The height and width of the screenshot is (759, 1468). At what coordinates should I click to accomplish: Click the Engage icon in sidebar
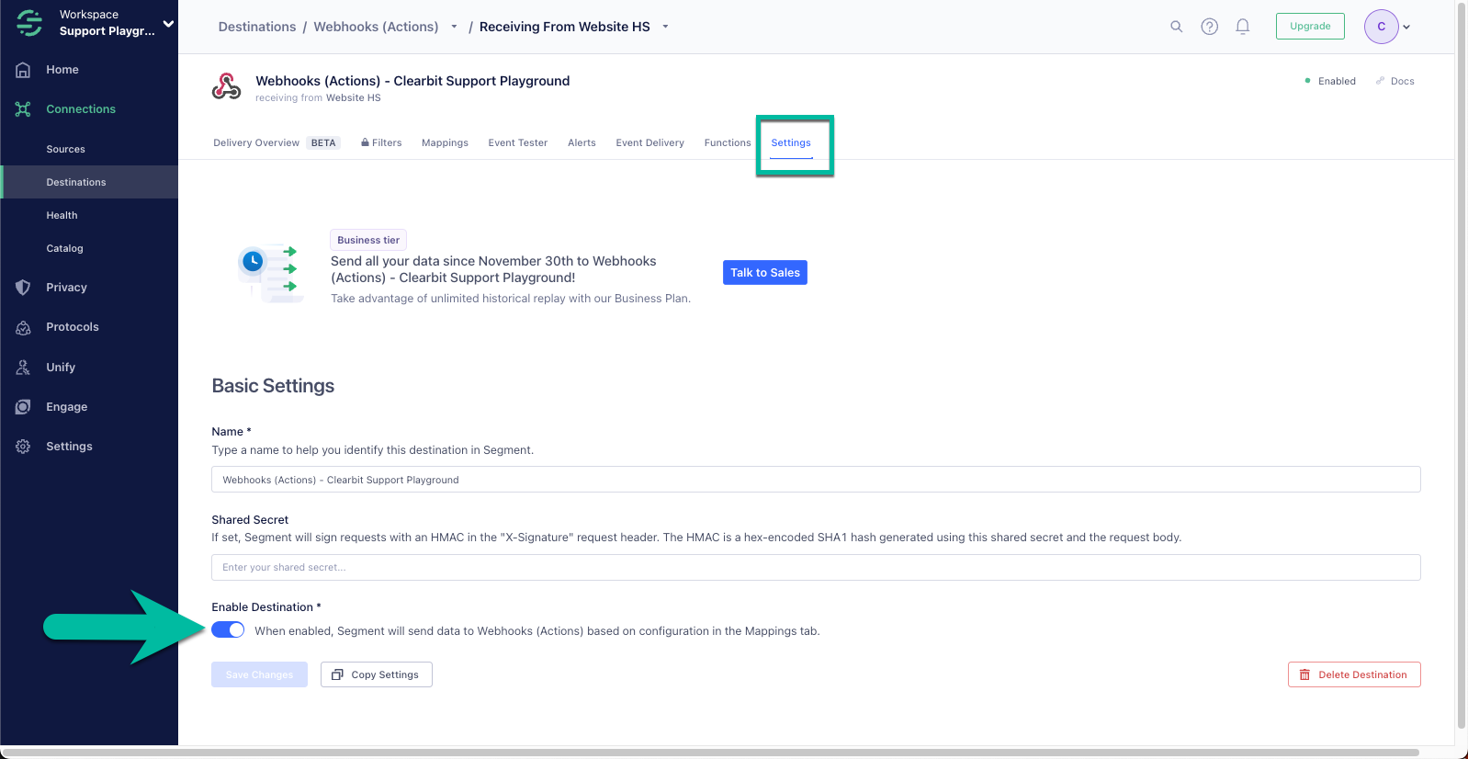click(23, 407)
